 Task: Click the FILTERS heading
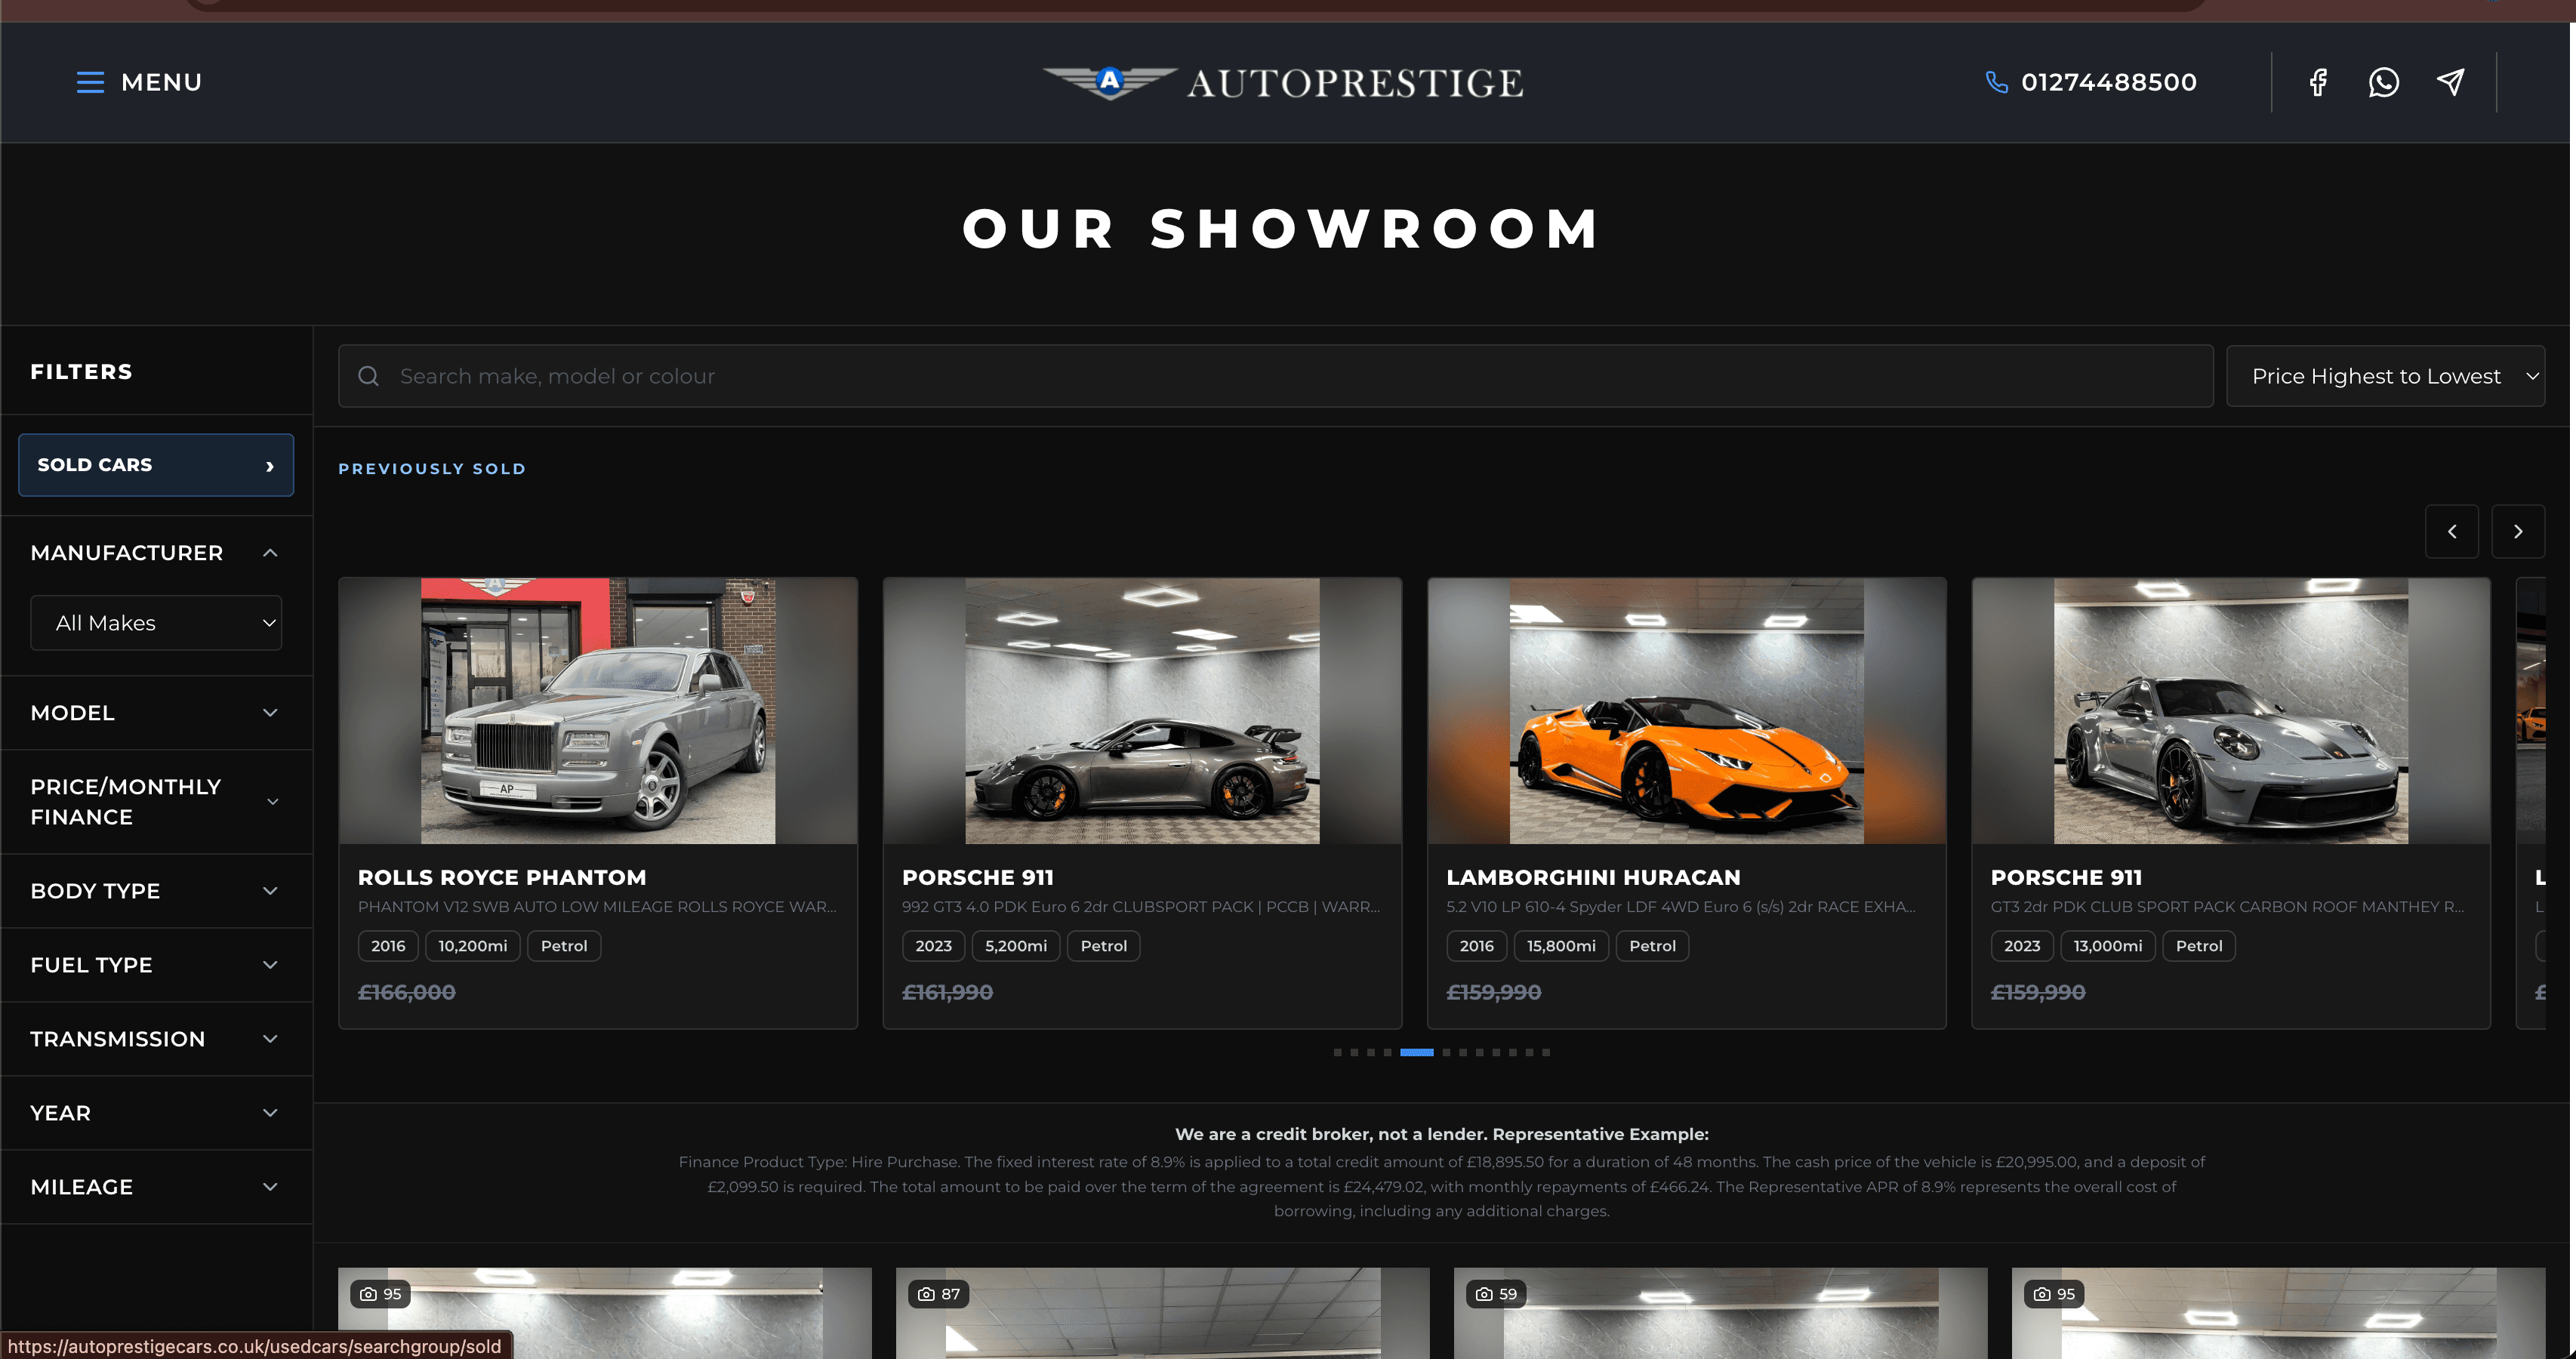coord(81,372)
